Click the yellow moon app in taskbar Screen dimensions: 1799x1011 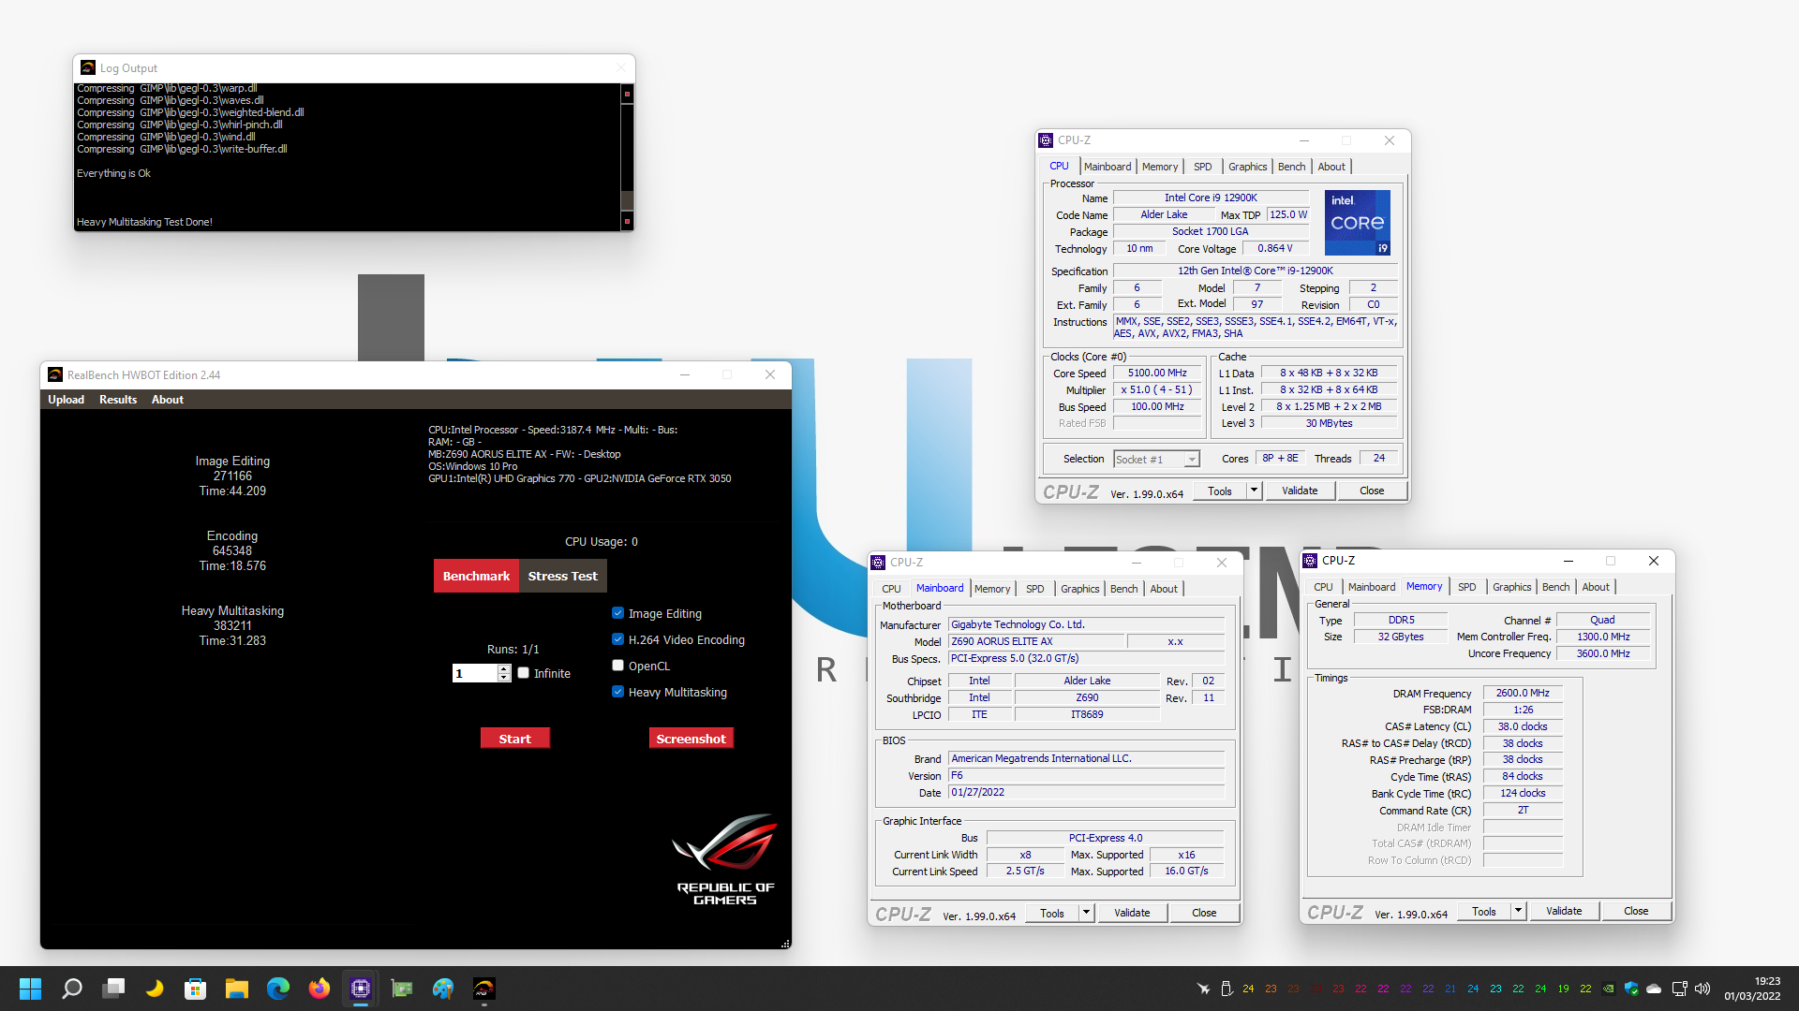155,989
